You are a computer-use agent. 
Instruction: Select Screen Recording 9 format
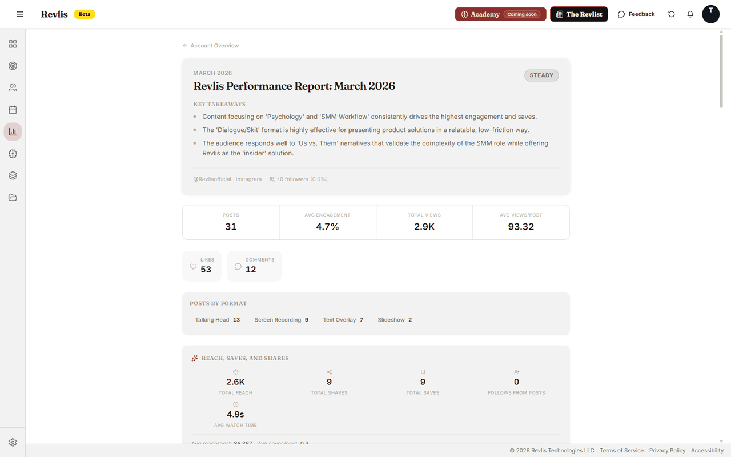click(x=282, y=320)
